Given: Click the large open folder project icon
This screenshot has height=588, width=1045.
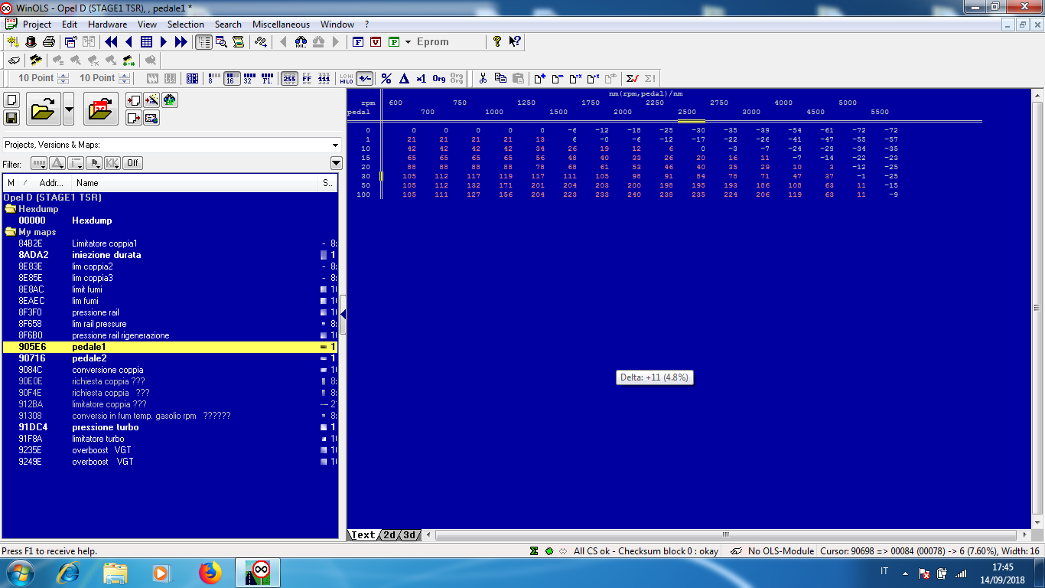Looking at the screenshot, I should (x=44, y=109).
